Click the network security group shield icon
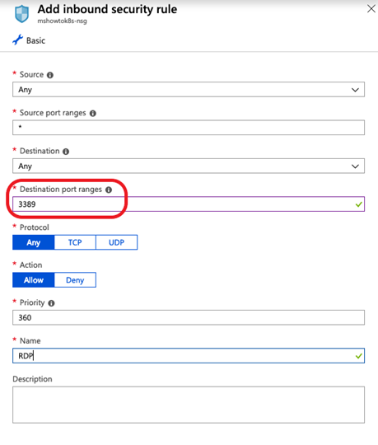 pos(22,14)
